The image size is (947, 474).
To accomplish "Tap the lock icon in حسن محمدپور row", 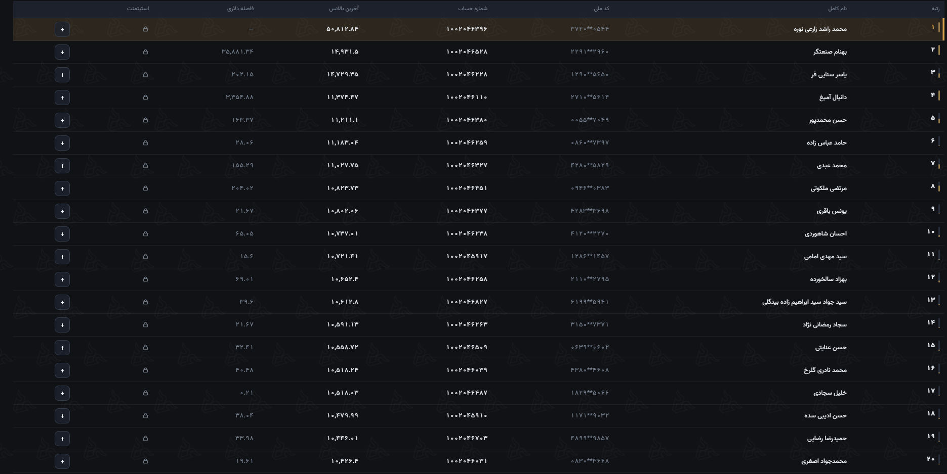I will 145,120.
